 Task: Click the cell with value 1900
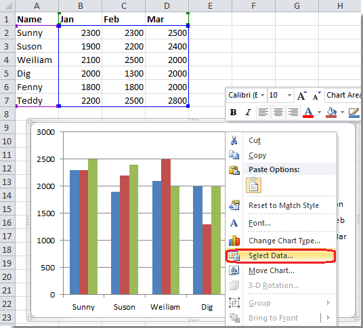[80, 47]
